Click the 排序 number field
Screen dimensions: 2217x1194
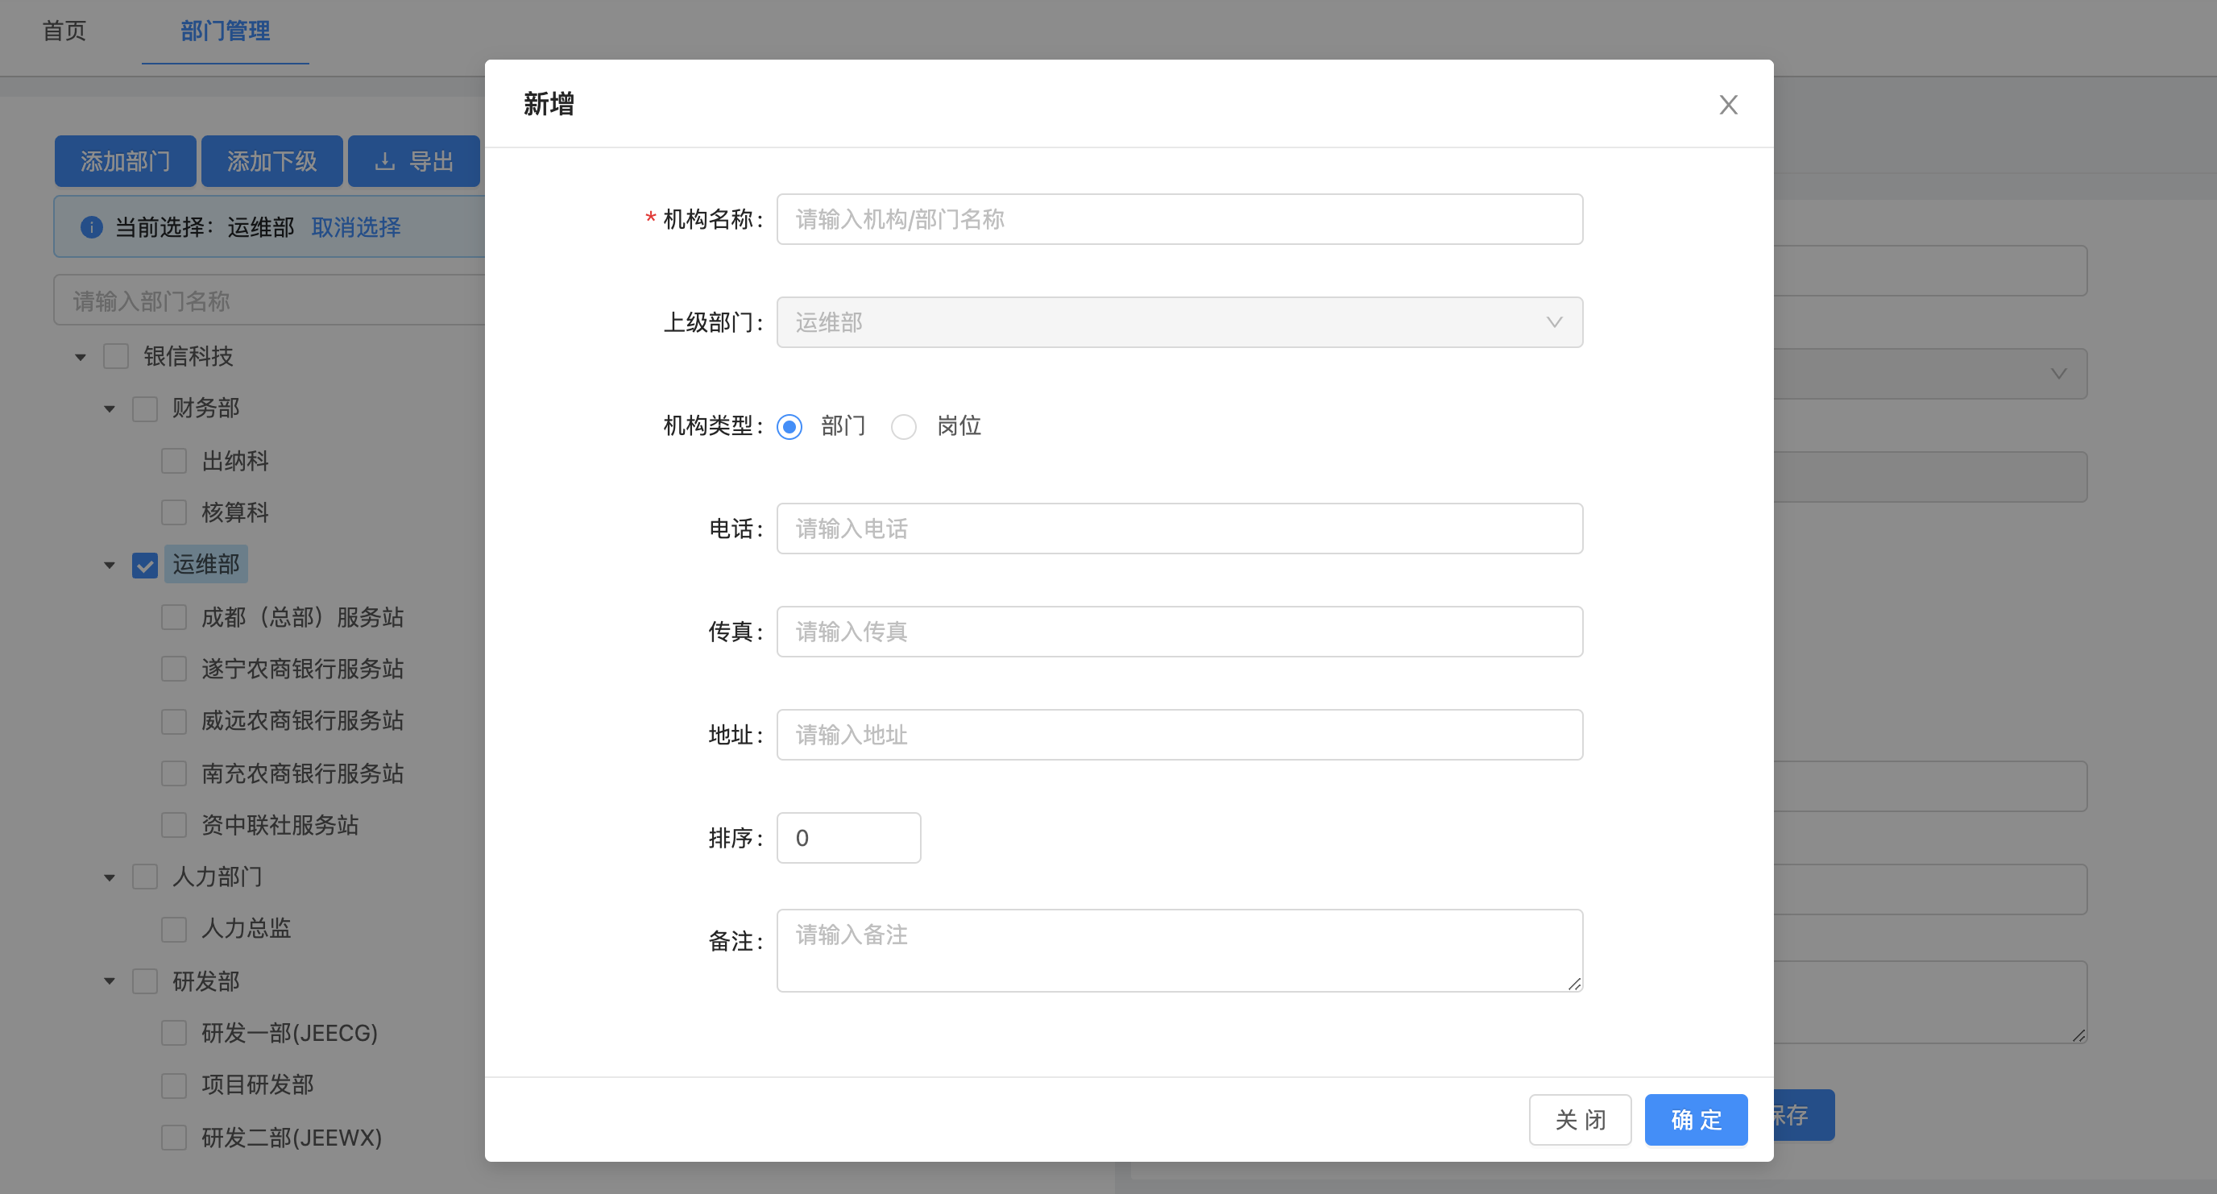tap(847, 838)
